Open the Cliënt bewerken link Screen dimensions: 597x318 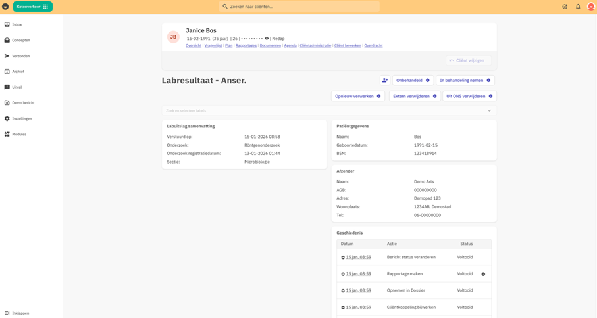[348, 45]
